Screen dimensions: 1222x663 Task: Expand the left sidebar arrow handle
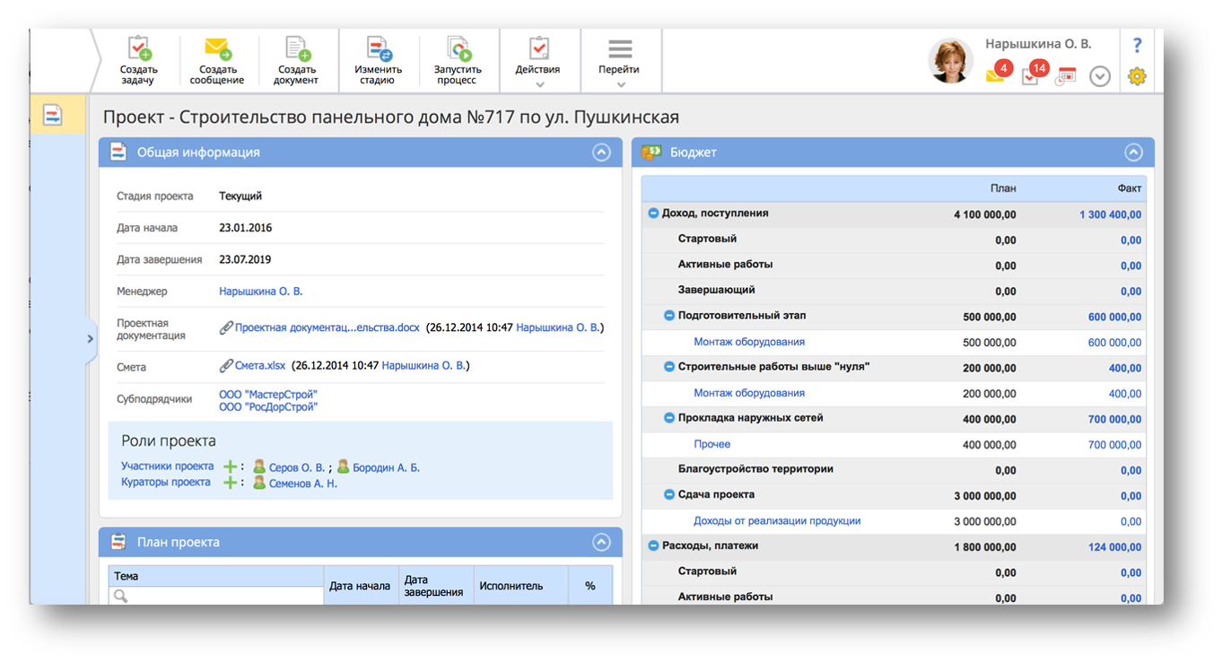pyautogui.click(x=90, y=338)
